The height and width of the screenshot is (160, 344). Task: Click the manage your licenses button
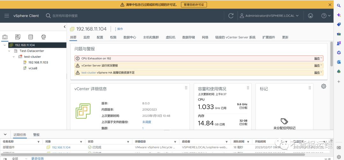click(x=194, y=4)
